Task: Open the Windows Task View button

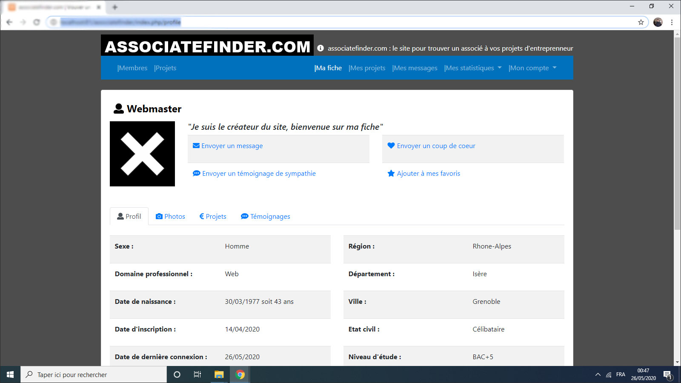Action: (197, 374)
